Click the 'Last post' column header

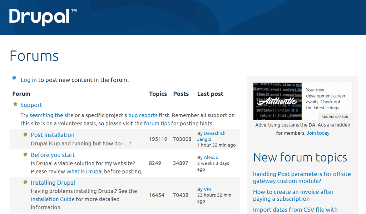pos(210,94)
